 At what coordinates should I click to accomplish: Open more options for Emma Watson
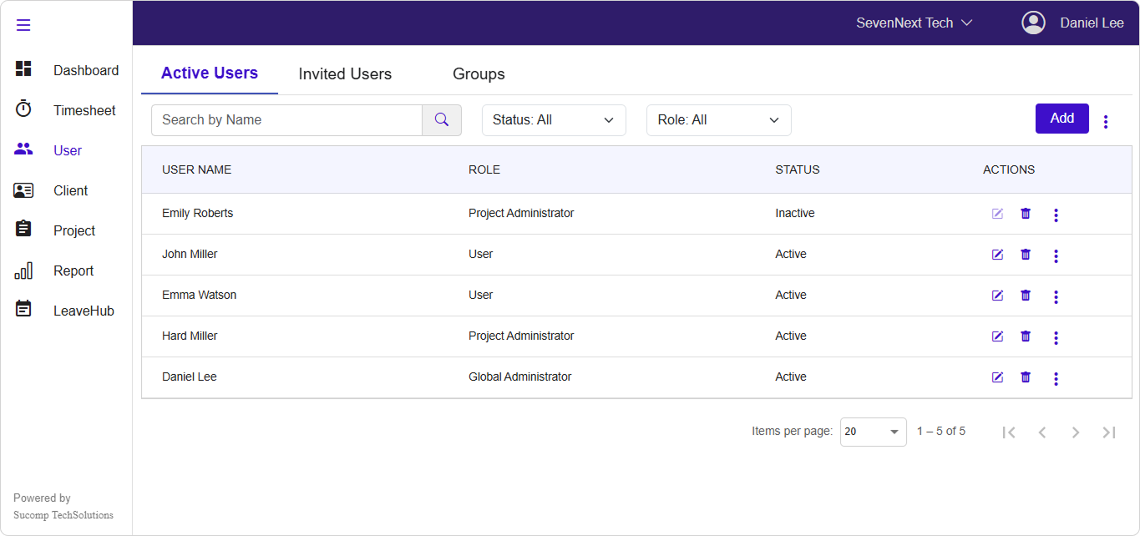click(x=1056, y=296)
